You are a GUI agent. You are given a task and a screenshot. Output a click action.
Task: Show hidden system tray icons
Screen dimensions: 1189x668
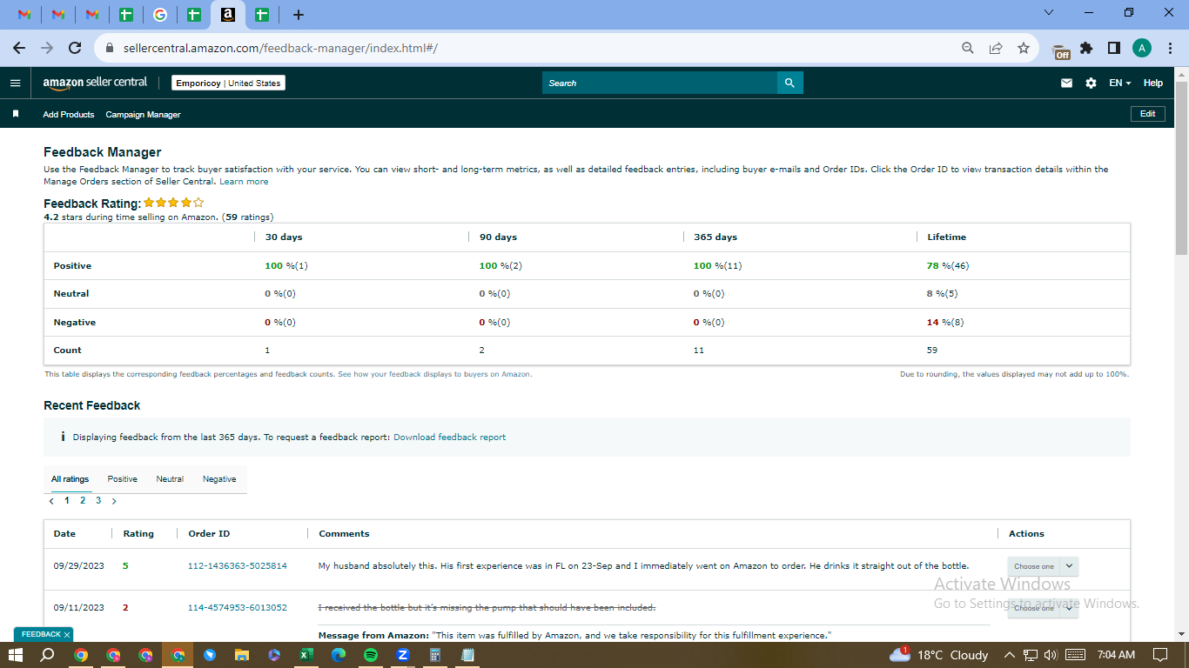pyautogui.click(x=1010, y=655)
